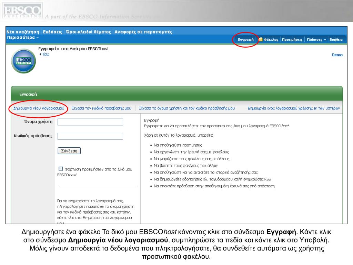Click the EBSCOhost round logo
The image size is (353, 265).
[x=23, y=61]
